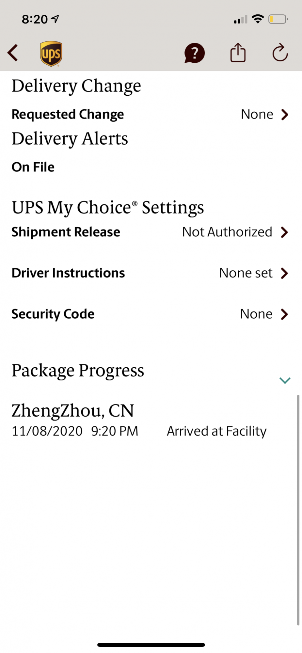Image resolution: width=302 pixels, height=653 pixels.
Task: Open the help chat bubble icon
Action: point(194,53)
